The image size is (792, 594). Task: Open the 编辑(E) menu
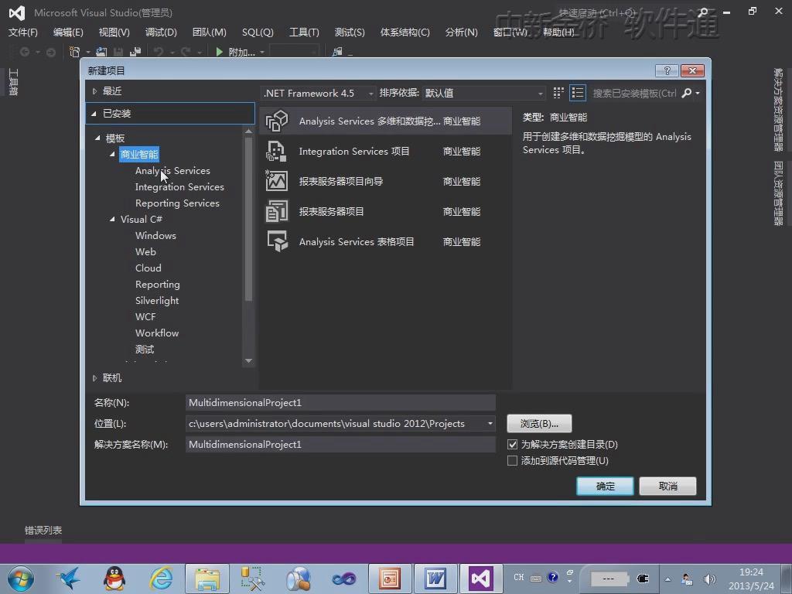[x=68, y=32]
